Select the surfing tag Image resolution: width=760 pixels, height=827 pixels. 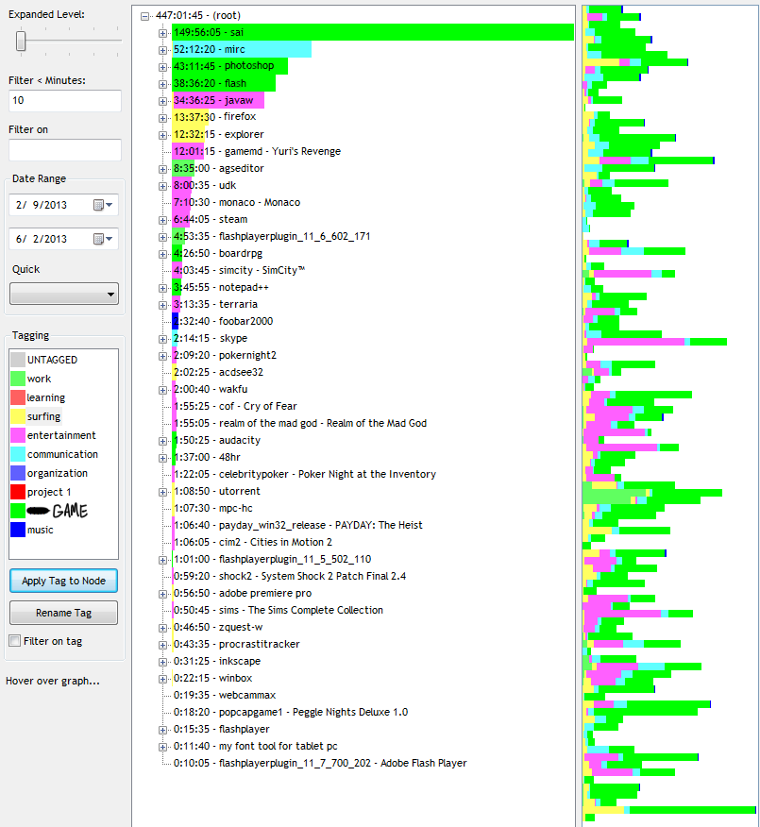click(43, 416)
